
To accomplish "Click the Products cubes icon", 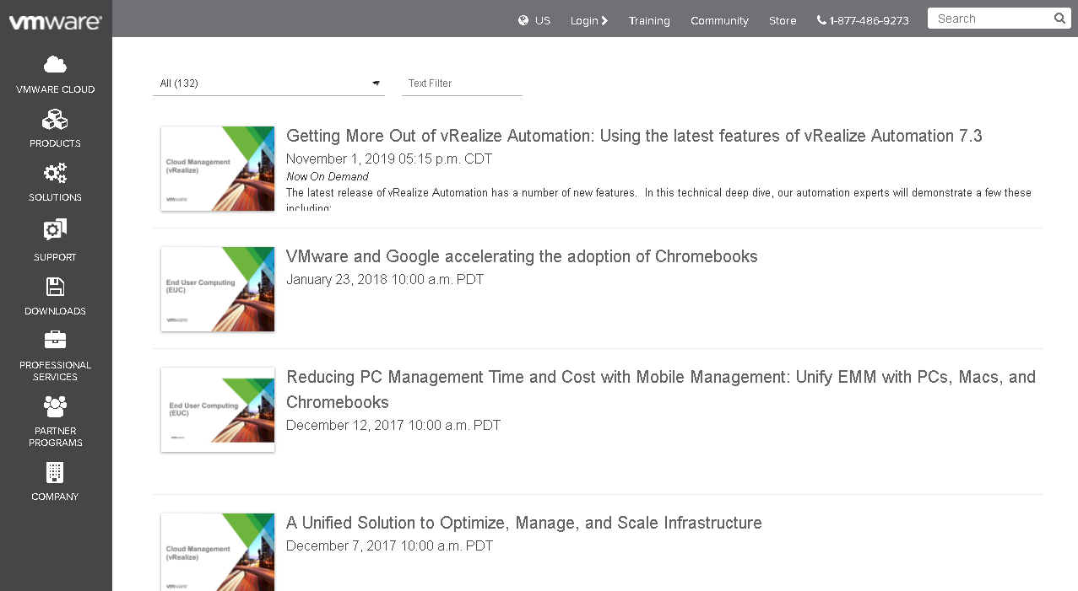I will (x=55, y=120).
